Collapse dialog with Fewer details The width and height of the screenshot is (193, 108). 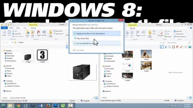tap(78, 50)
